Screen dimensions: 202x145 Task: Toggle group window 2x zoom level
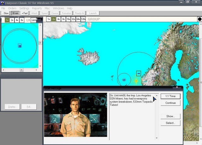point(54,19)
